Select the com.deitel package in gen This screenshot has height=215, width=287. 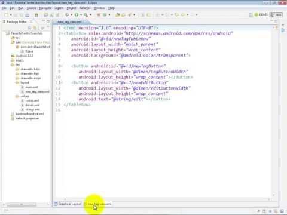[x=33, y=47]
